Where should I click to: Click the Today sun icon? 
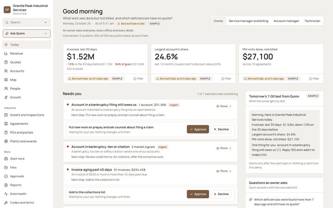pos(6,44)
